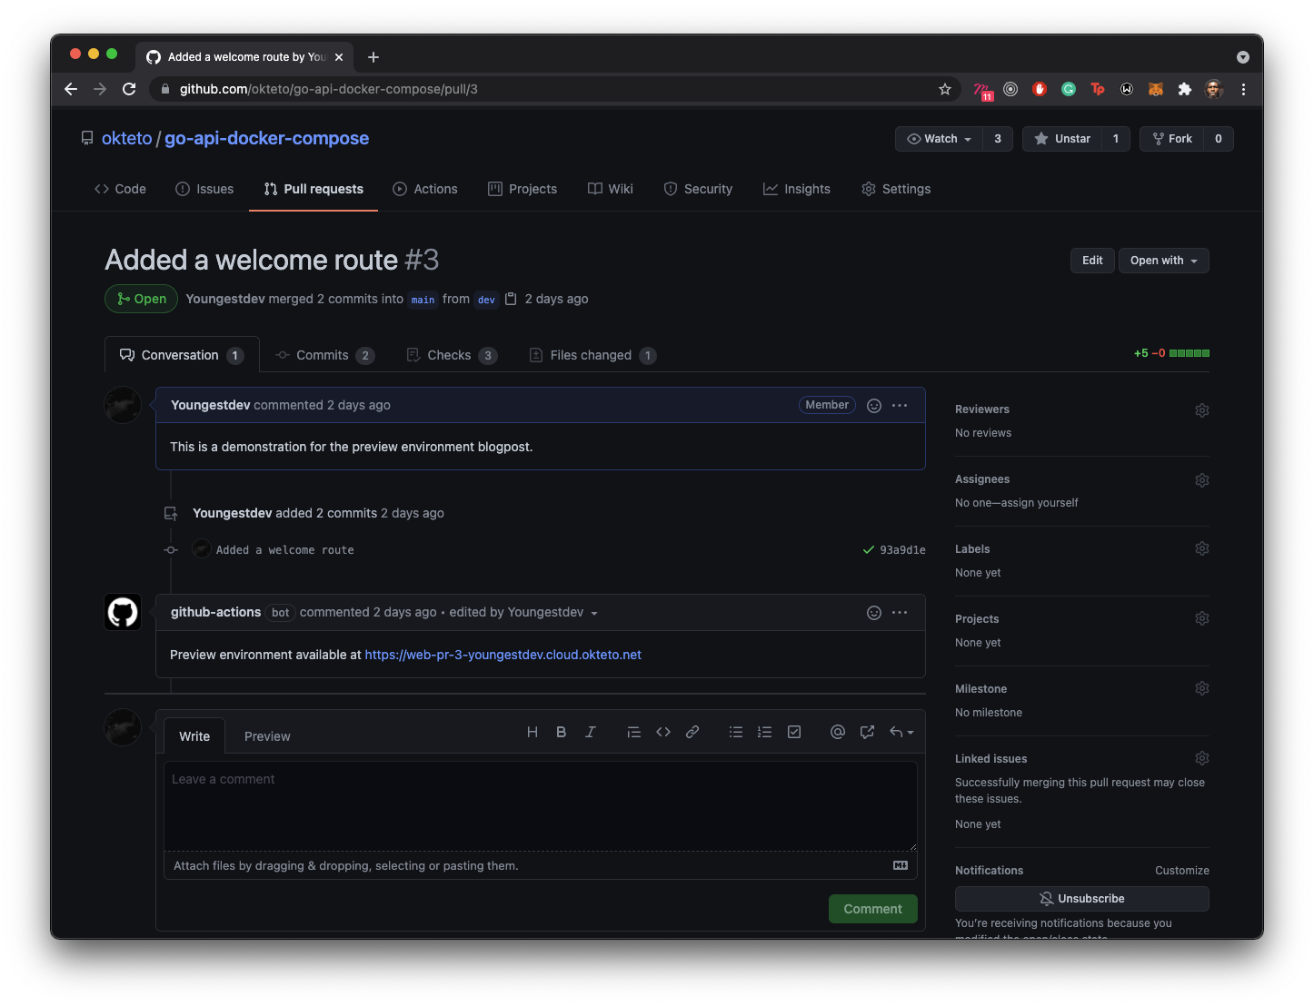The width and height of the screenshot is (1314, 1006).
Task: Add emoji reaction to Youngestdev's comment
Action: (x=874, y=406)
